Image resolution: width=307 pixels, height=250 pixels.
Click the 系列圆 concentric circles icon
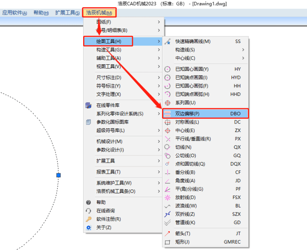point(168,103)
